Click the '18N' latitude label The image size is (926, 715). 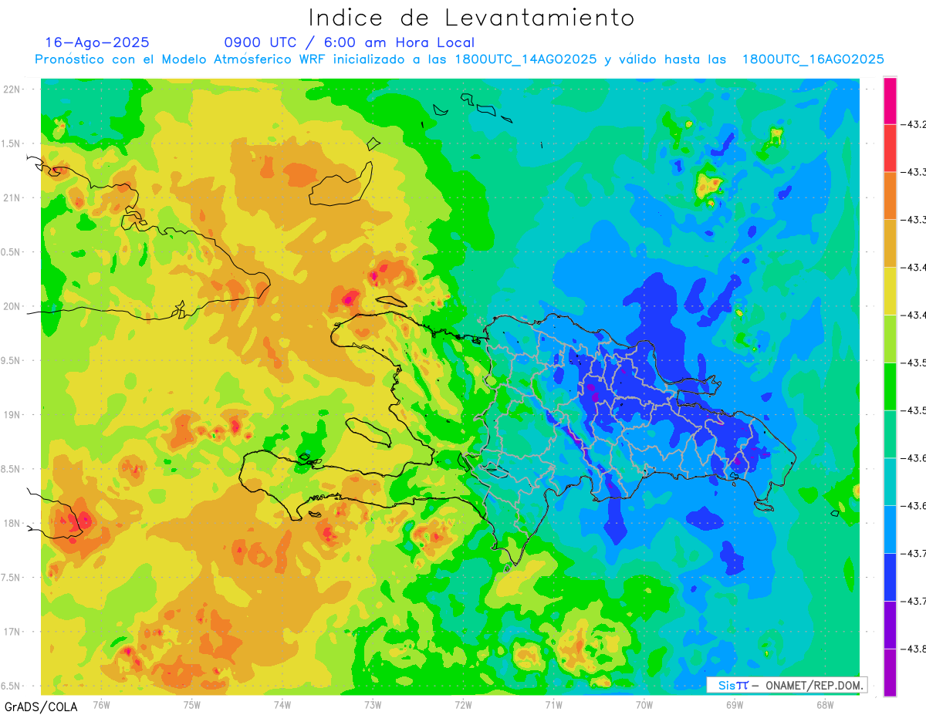click(13, 524)
